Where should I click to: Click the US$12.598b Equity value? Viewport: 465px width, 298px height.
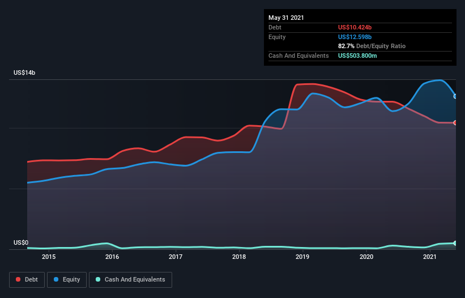[x=355, y=37]
